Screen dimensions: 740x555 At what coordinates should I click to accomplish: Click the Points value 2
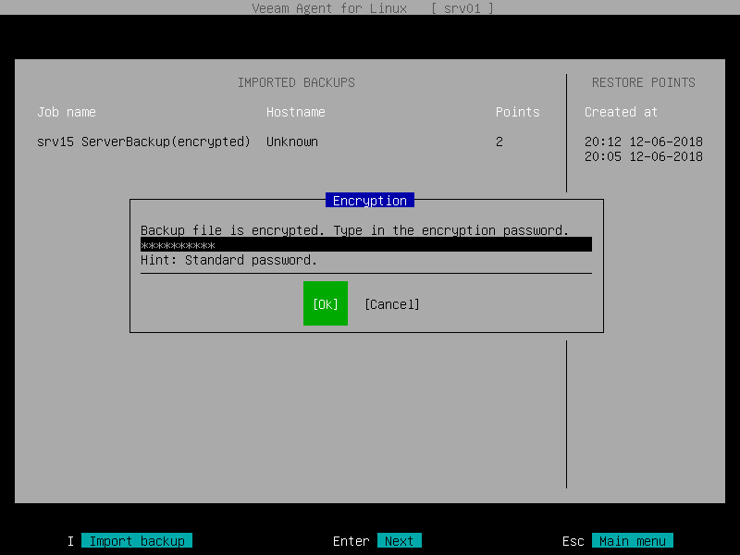click(499, 142)
